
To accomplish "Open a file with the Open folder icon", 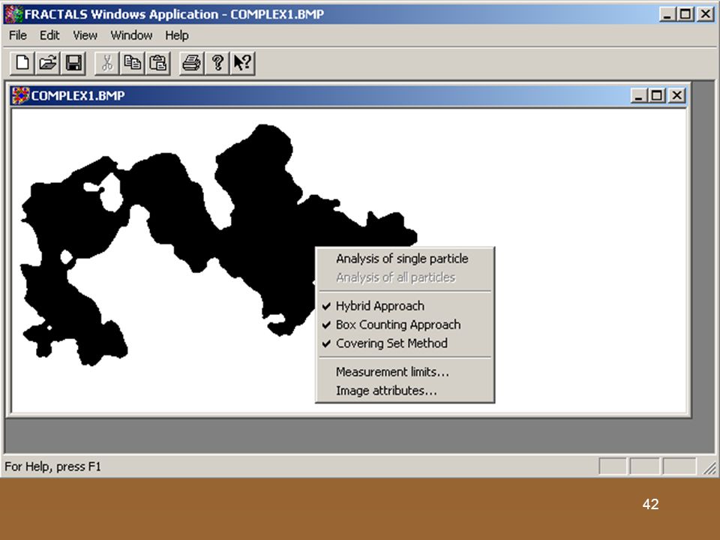I will 48,63.
